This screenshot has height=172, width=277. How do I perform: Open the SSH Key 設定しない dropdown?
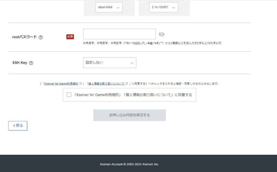pos(110,63)
